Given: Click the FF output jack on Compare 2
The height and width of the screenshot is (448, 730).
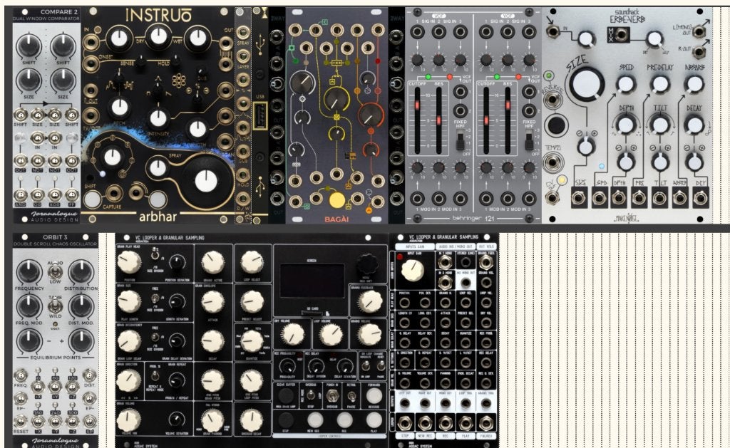Looking at the screenshot, I should (72, 195).
